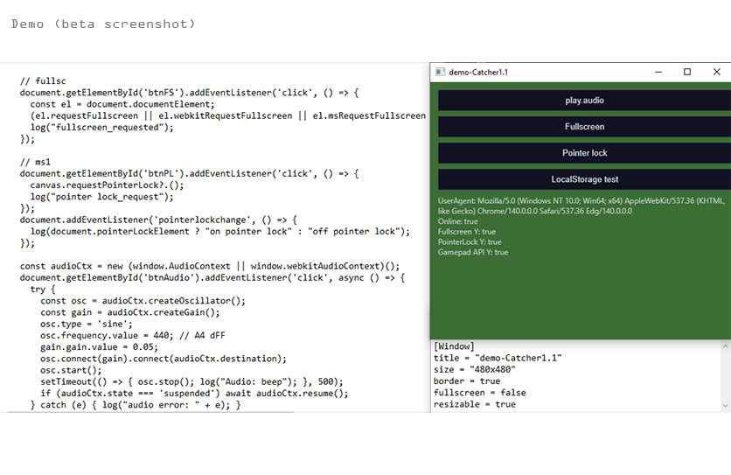The image size is (731, 475).
Task: Request Pointer lock via its button
Action: click(x=584, y=153)
